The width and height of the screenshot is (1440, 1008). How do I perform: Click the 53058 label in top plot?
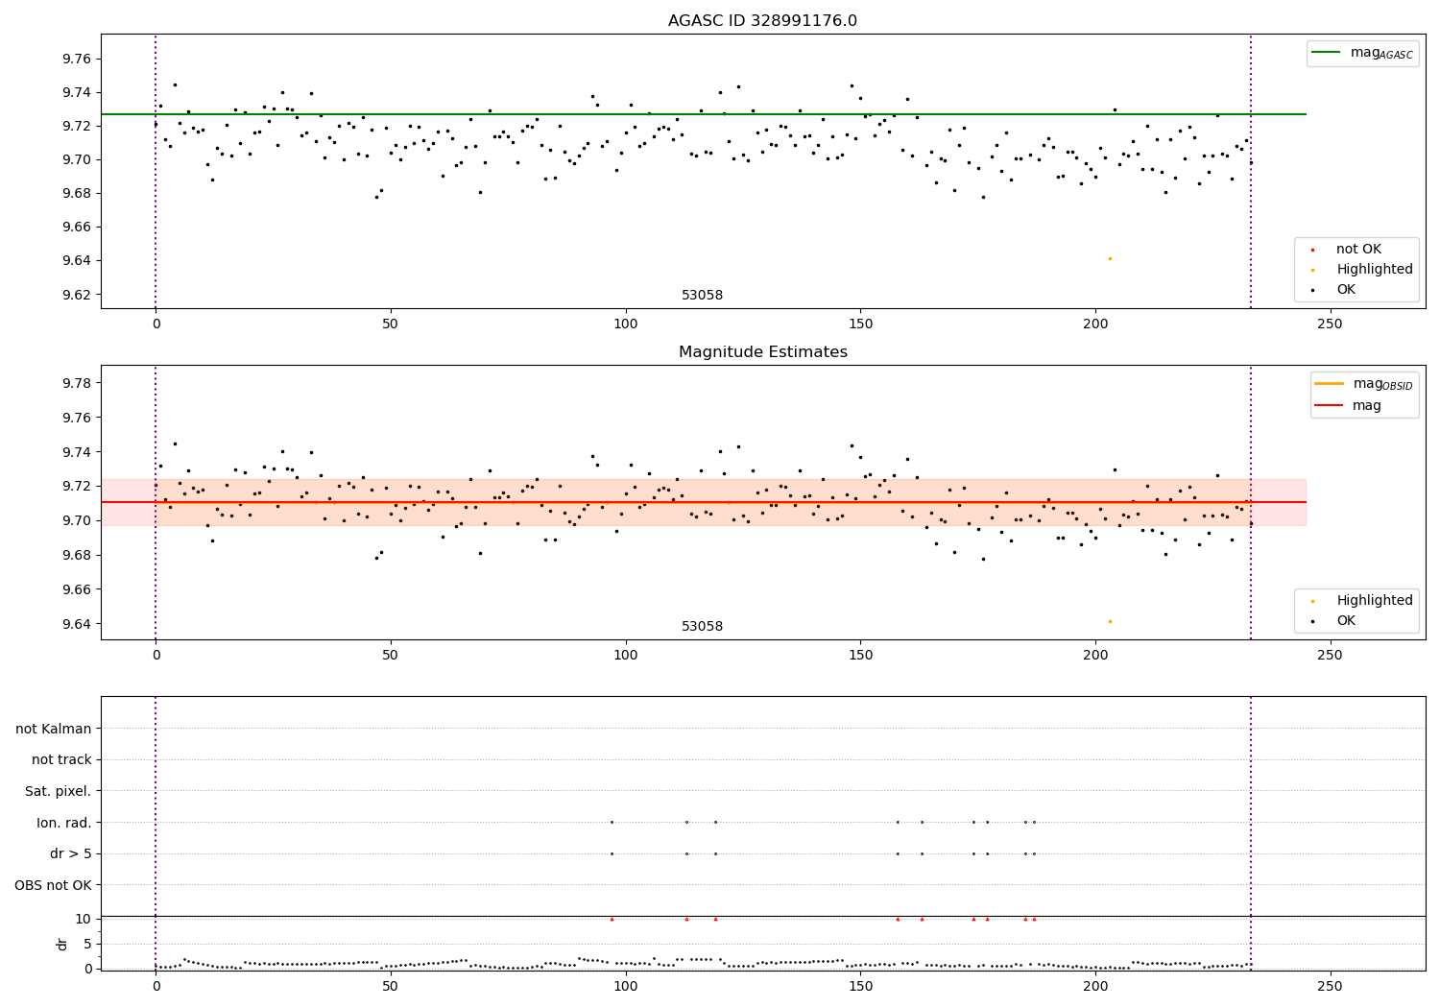[x=702, y=296]
